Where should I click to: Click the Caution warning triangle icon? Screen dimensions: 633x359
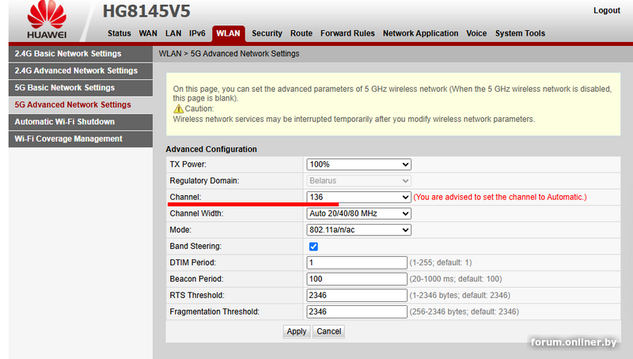coord(178,109)
